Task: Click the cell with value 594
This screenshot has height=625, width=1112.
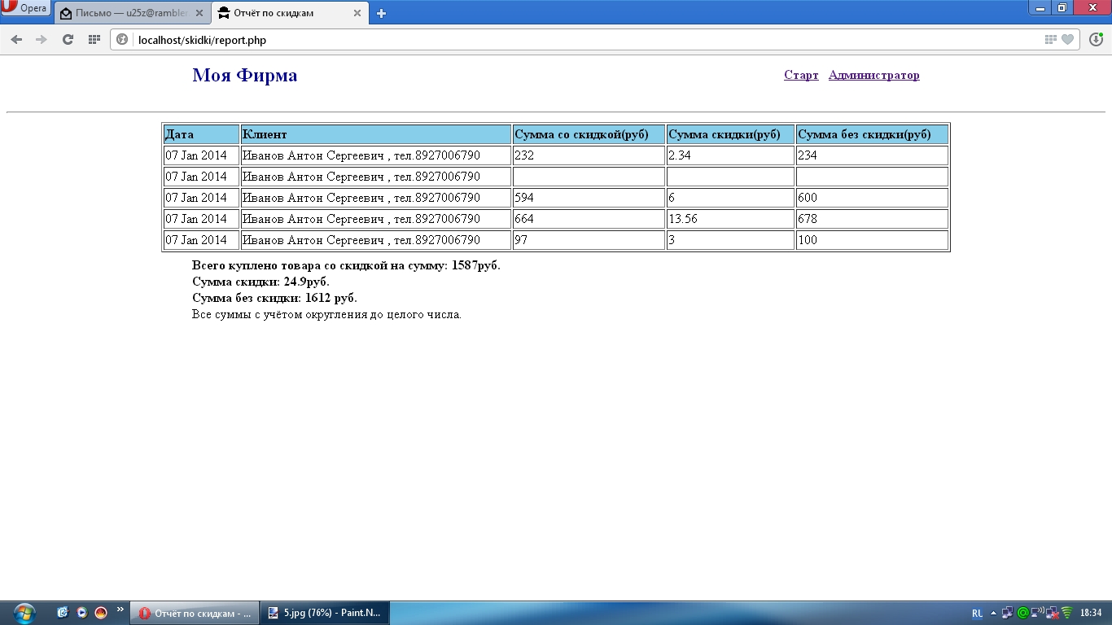Action: (x=589, y=198)
